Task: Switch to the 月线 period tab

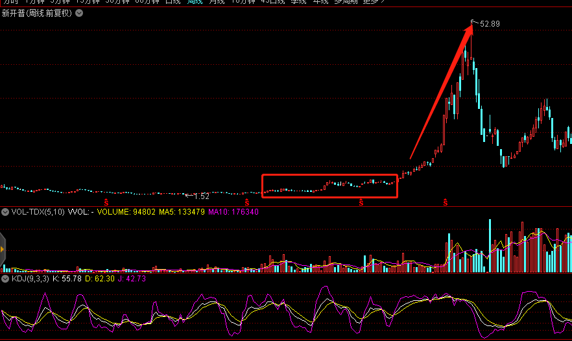Action: [x=217, y=2]
